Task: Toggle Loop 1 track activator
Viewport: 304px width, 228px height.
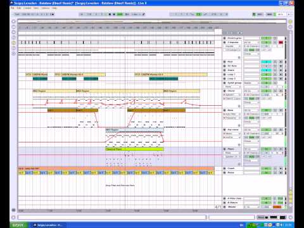Action: point(266,75)
